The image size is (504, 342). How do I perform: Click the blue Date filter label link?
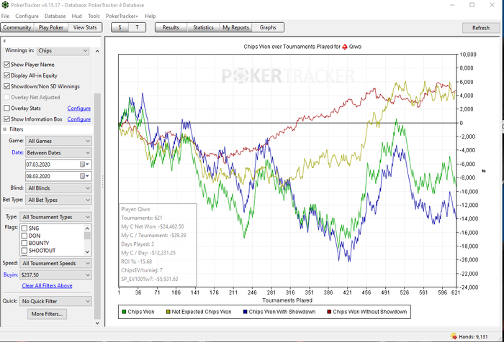pos(17,152)
